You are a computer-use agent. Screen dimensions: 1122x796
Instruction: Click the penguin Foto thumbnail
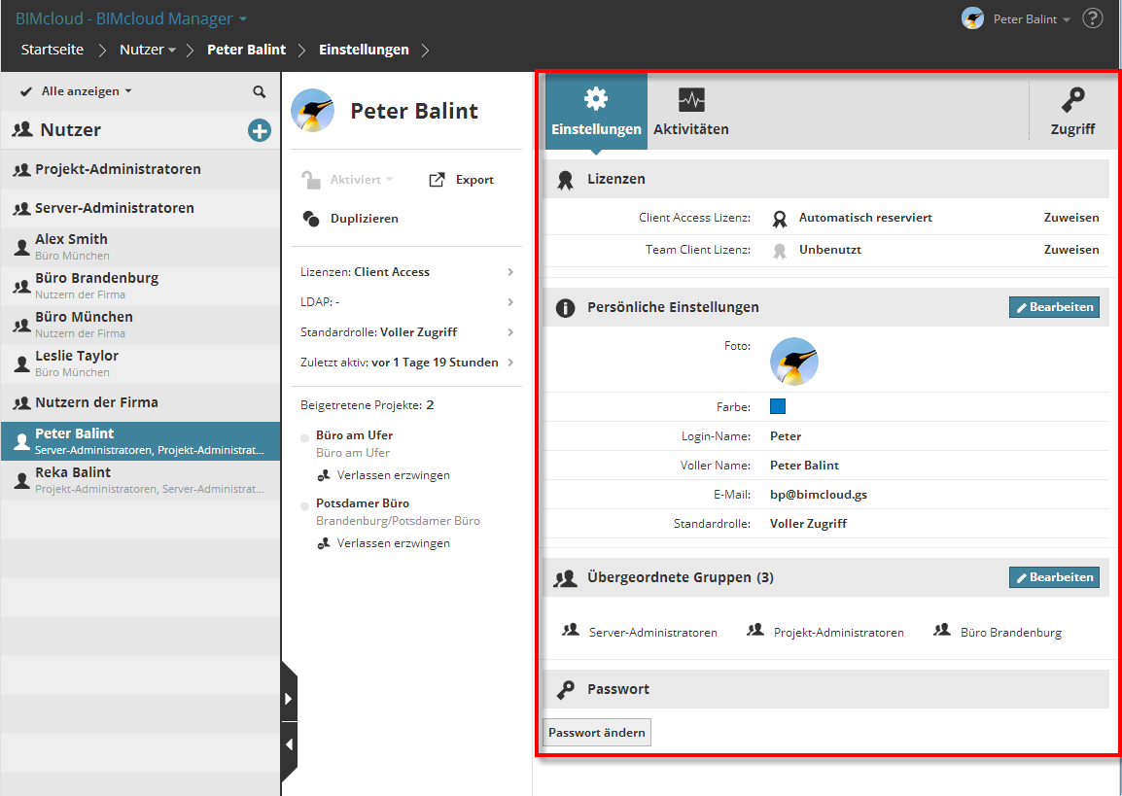click(x=793, y=362)
